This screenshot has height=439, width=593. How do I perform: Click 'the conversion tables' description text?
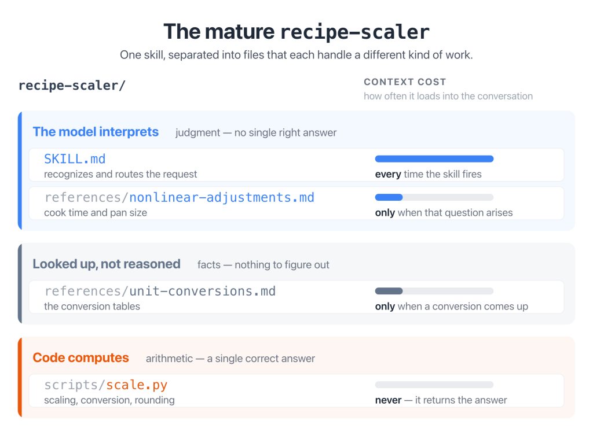(92, 307)
